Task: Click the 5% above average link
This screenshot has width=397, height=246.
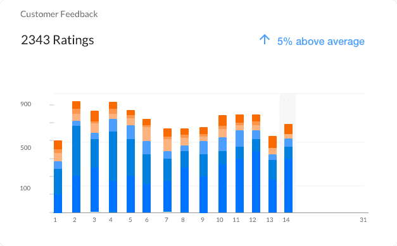Action: tap(321, 42)
